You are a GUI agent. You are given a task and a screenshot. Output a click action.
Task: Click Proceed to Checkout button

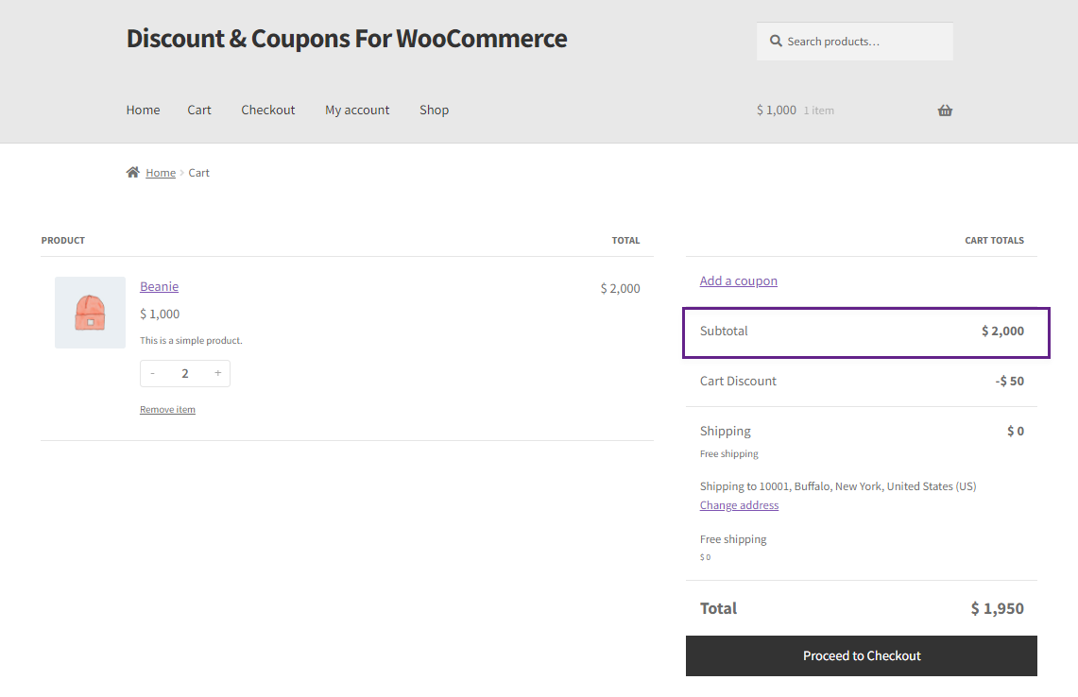pos(862,655)
